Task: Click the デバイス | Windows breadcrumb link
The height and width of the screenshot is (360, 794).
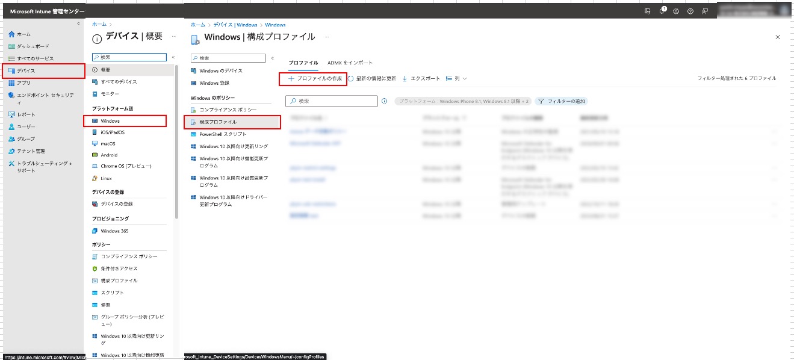Action: [x=235, y=25]
